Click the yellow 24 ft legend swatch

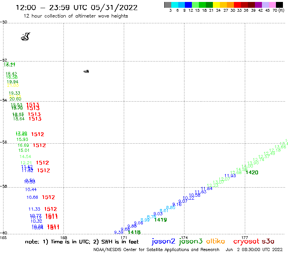click(x=216, y=5)
